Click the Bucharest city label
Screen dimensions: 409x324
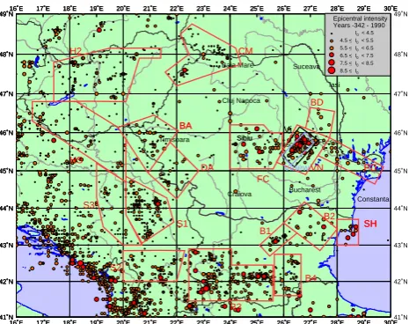304,190
